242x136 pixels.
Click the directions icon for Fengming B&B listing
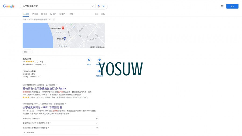99,71
